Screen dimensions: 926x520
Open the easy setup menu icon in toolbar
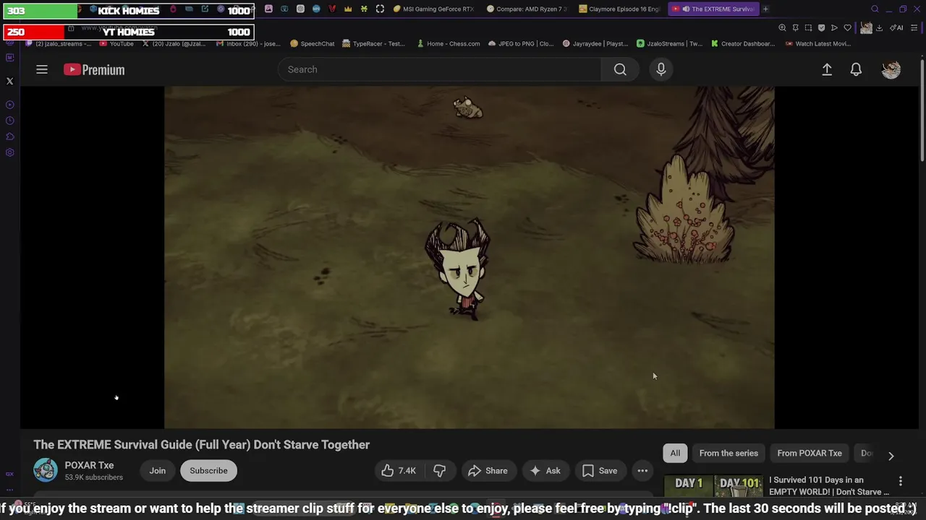pyautogui.click(x=914, y=27)
